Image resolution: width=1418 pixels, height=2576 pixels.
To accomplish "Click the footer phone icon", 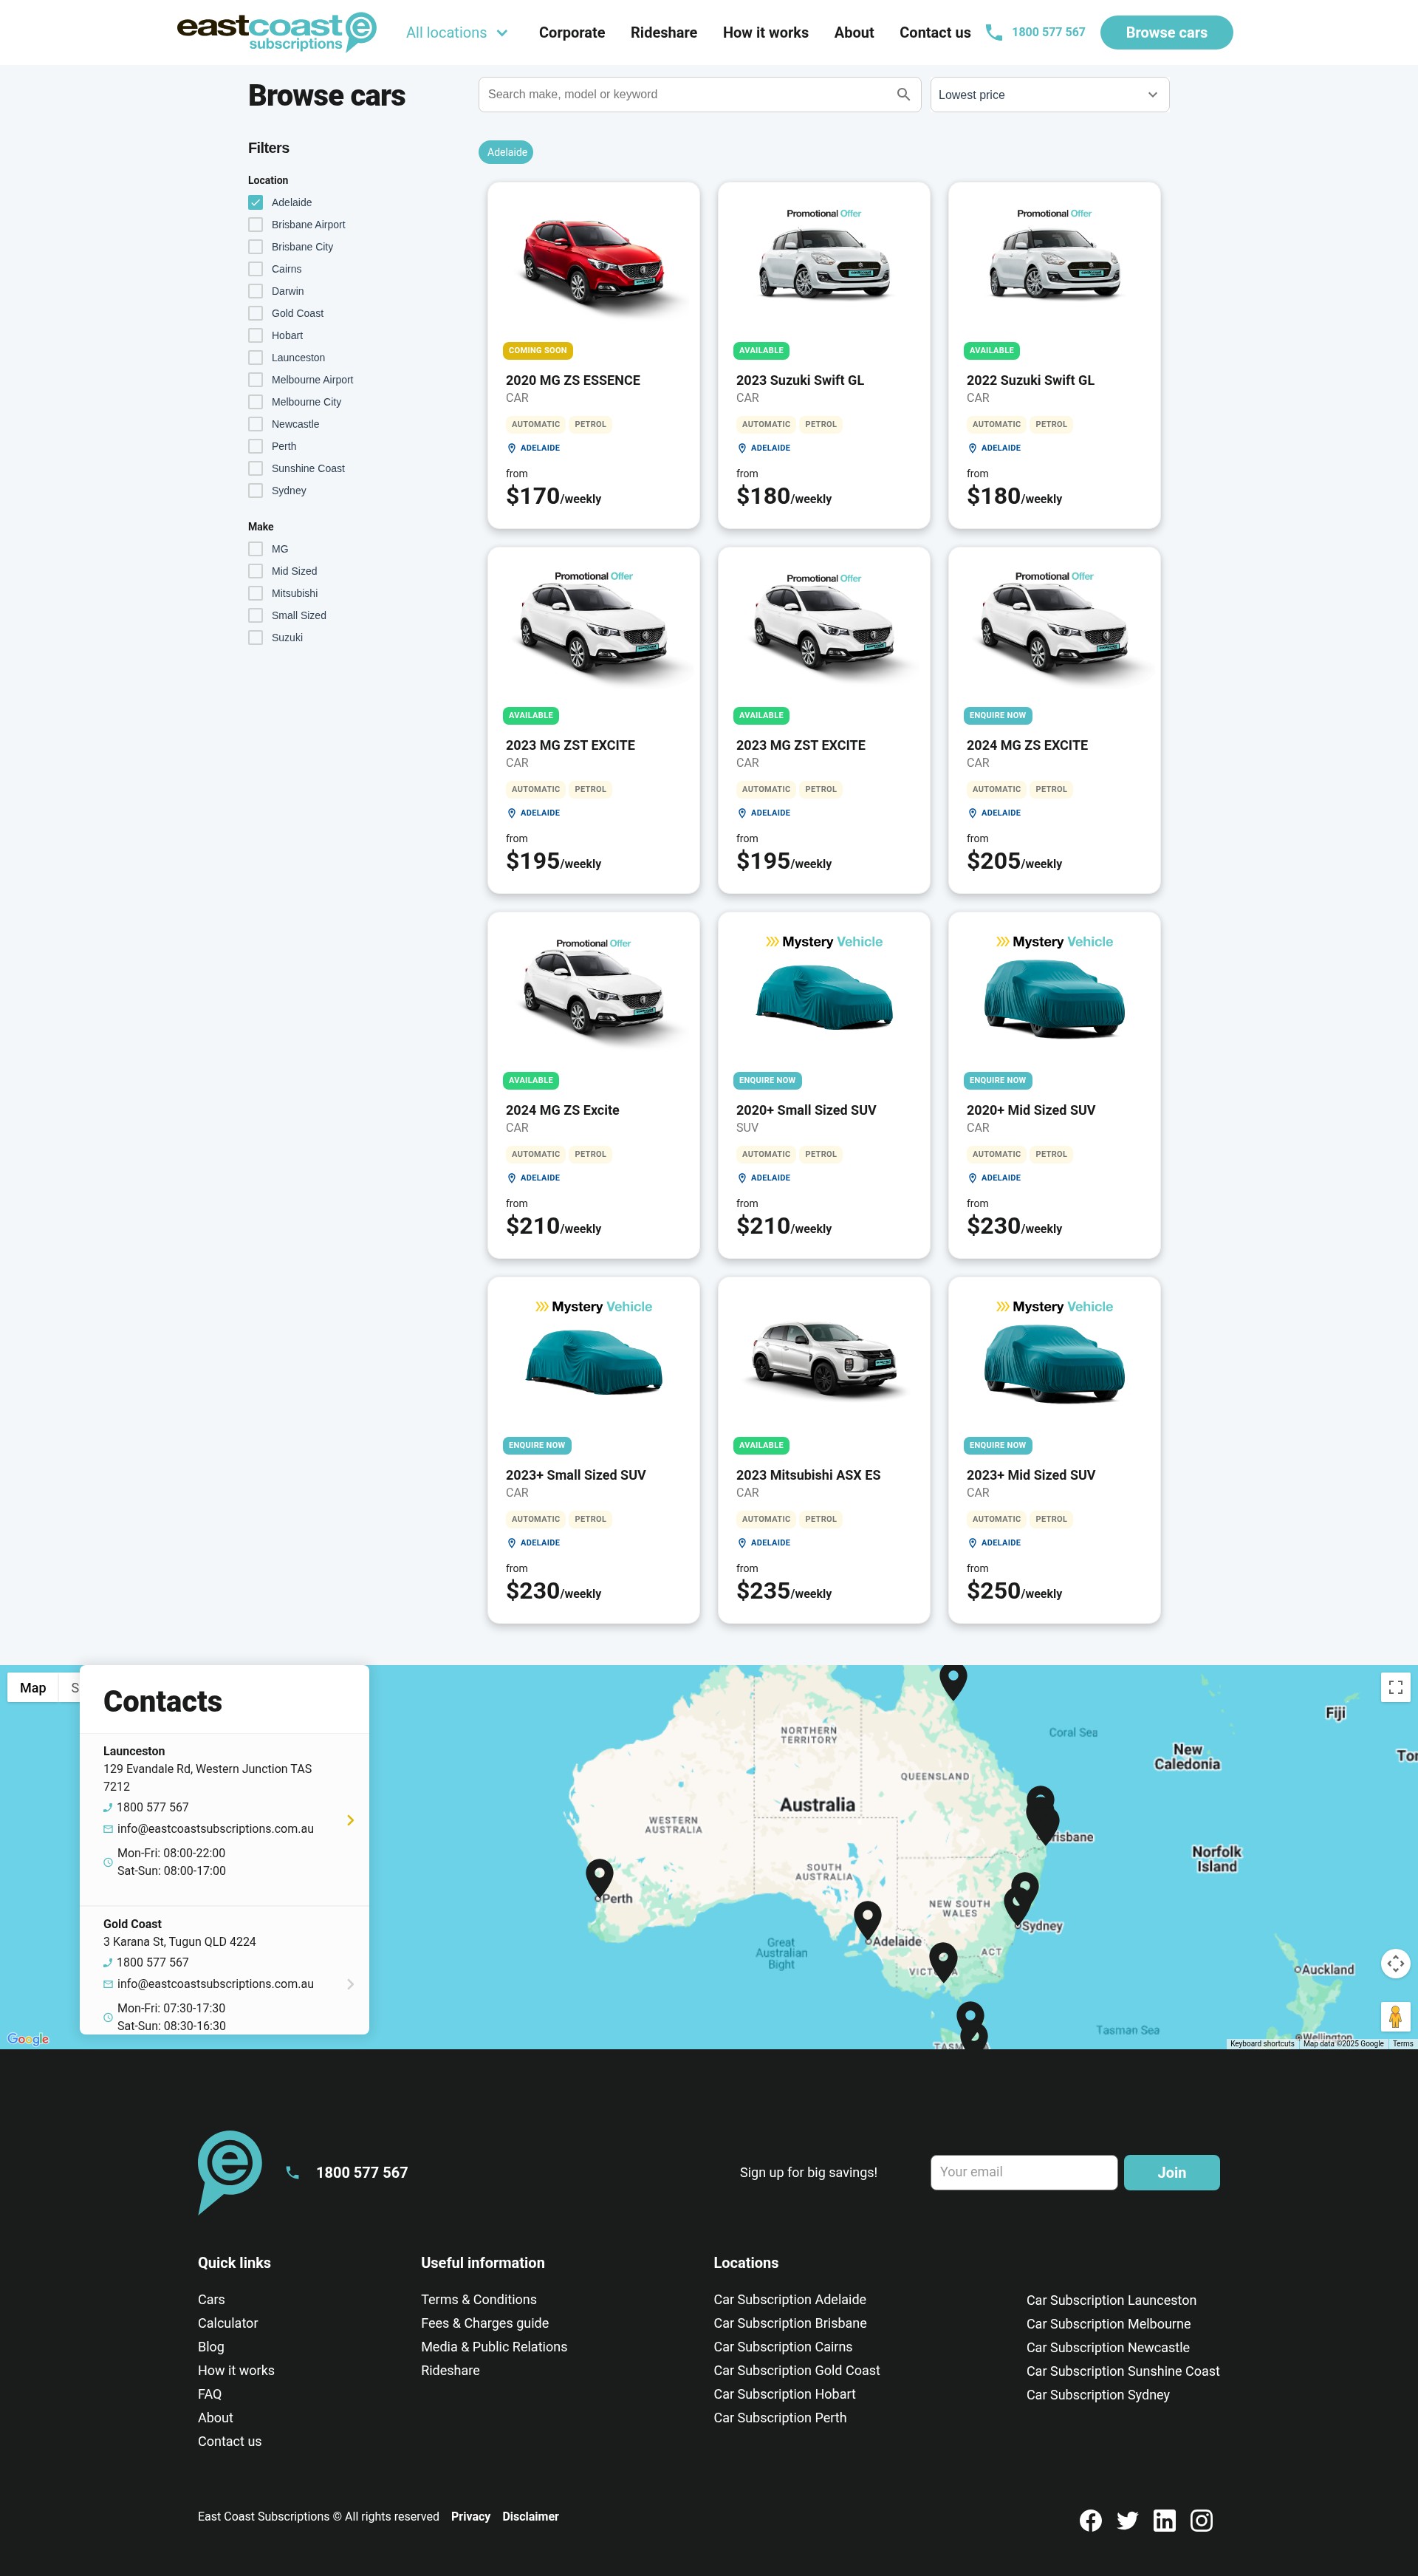I will pyautogui.click(x=292, y=2172).
